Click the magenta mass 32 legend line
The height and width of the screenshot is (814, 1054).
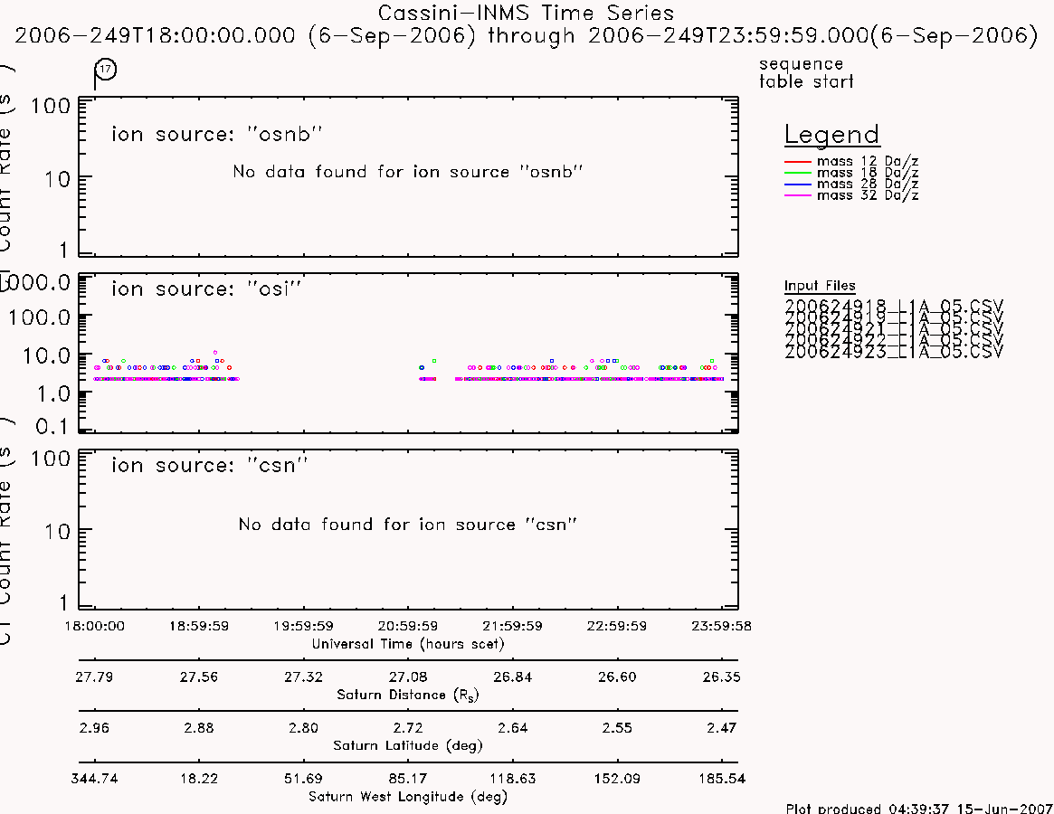(798, 195)
